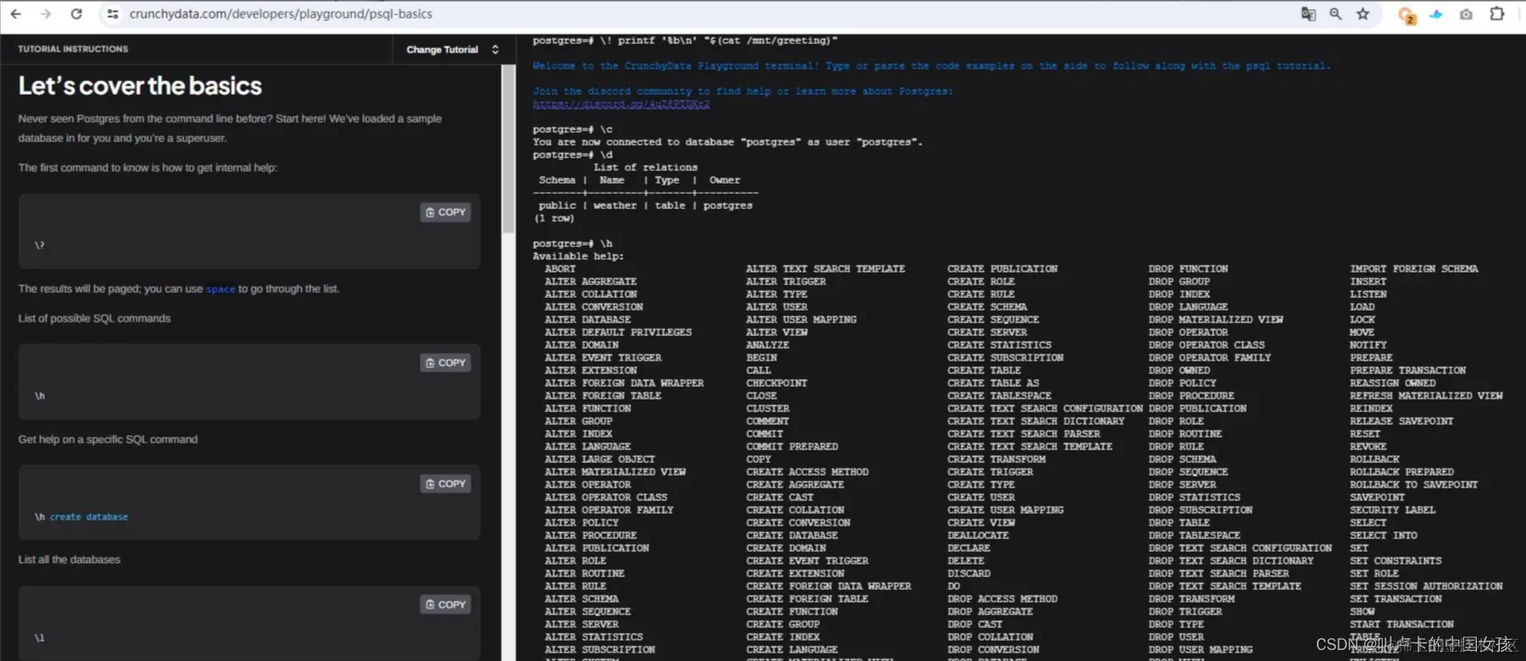Open the zoom magnifier icon in address bar
Screen dimensions: 1526x661
(1336, 14)
